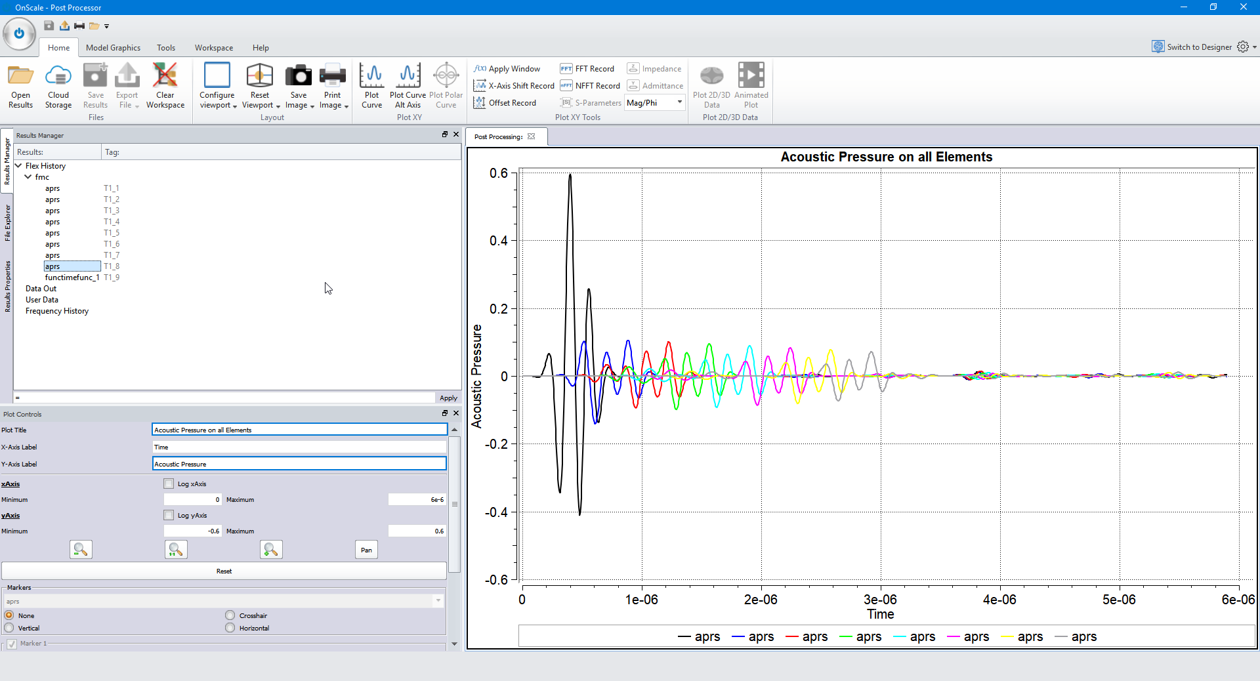Screen dimensions: 1260x681
Task: Select the Vertical marker option
Action: pos(9,628)
